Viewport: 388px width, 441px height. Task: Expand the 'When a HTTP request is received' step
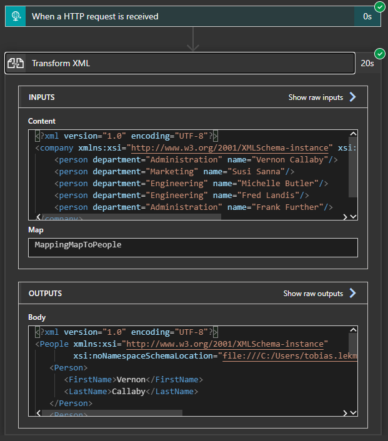(187, 16)
